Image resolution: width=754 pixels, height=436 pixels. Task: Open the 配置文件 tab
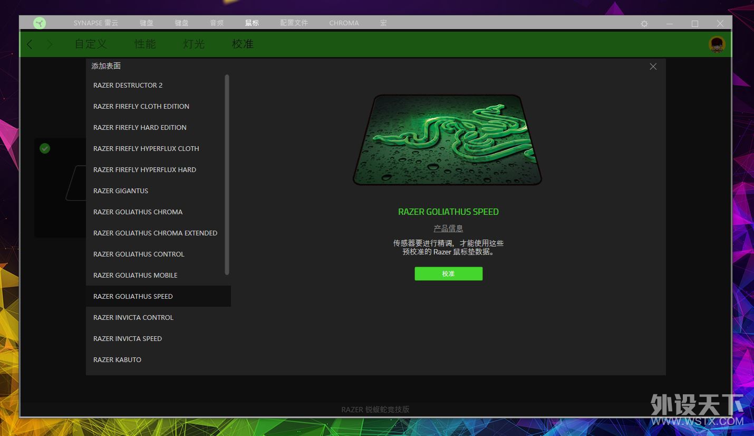pyautogui.click(x=294, y=23)
